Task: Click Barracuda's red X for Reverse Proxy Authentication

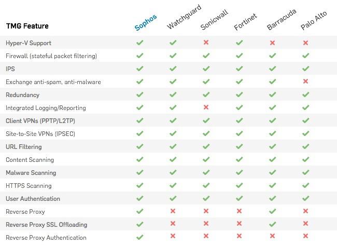Action: point(272,236)
